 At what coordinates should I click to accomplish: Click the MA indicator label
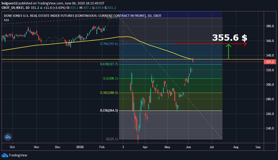pyautogui.click(x=6, y=20)
